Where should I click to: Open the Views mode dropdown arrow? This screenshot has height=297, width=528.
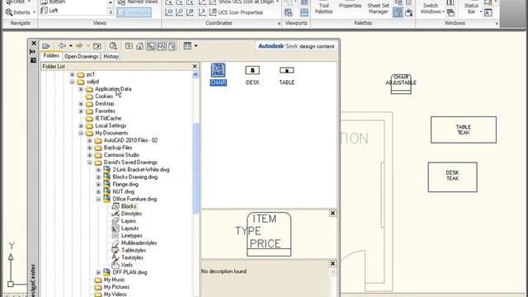pyautogui.click(x=196, y=46)
